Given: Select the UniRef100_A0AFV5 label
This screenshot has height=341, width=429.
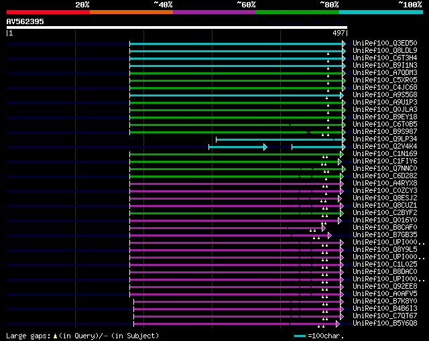Looking at the screenshot, I should pyautogui.click(x=385, y=294).
